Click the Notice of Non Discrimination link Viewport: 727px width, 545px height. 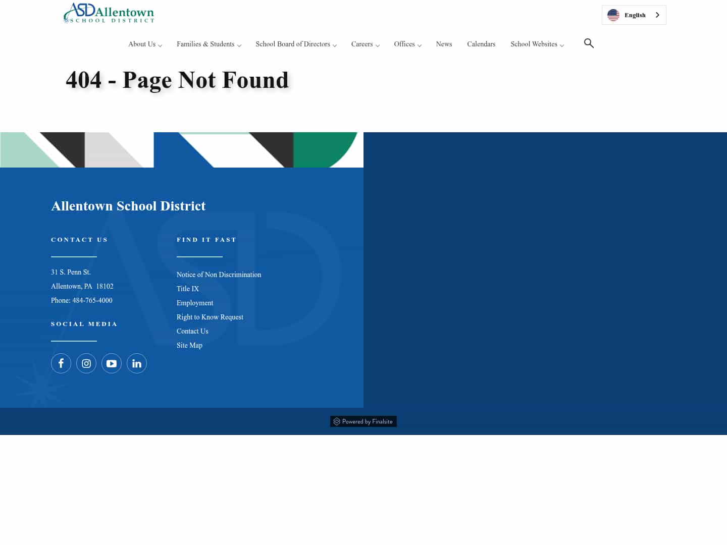[x=219, y=275]
